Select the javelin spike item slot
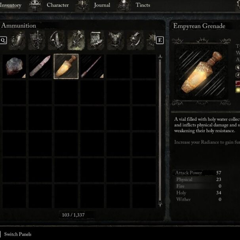This screenshot has width=240, height=240. [x=92, y=66]
